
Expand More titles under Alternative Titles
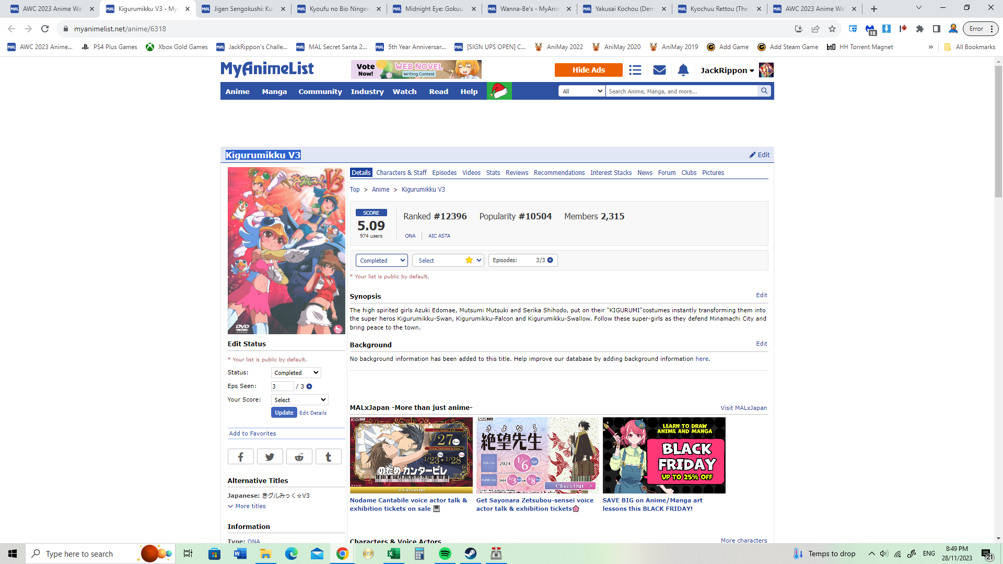pos(247,506)
